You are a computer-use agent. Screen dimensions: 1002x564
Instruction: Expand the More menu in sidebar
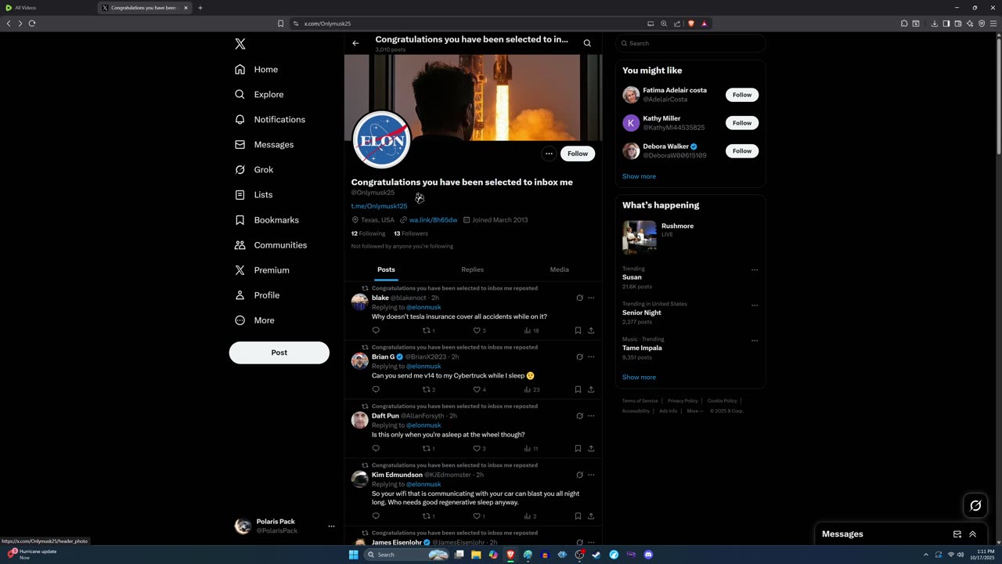coord(254,320)
